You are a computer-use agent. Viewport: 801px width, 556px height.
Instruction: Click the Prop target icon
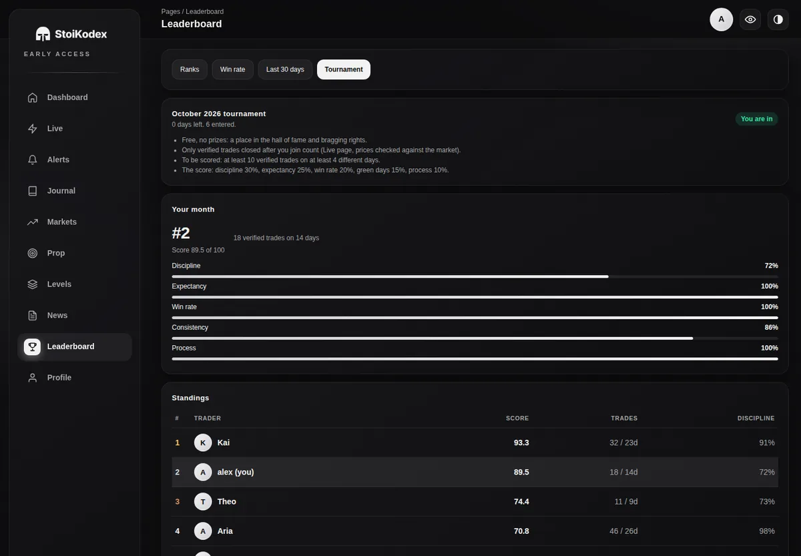(33, 253)
